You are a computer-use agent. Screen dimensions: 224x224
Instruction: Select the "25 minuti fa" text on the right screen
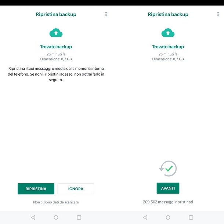168,54
